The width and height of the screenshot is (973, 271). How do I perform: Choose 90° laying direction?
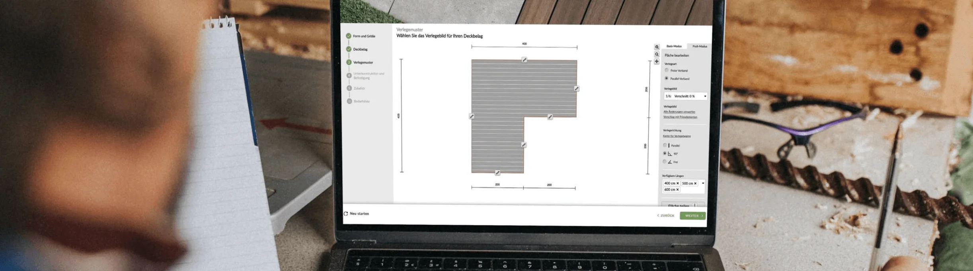[x=665, y=153]
